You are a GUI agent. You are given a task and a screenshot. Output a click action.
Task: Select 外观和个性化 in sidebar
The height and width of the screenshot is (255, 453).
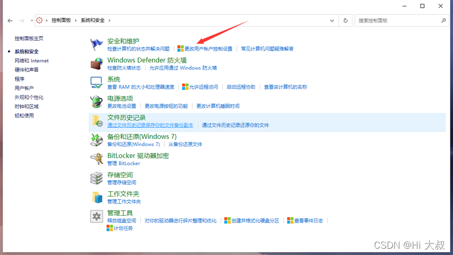29,97
